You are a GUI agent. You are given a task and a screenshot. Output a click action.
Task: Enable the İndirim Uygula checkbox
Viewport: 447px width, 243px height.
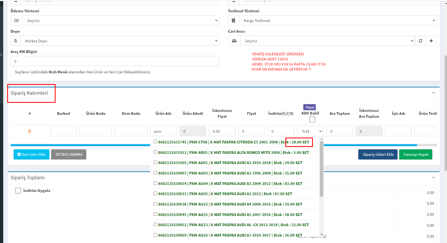click(18, 191)
